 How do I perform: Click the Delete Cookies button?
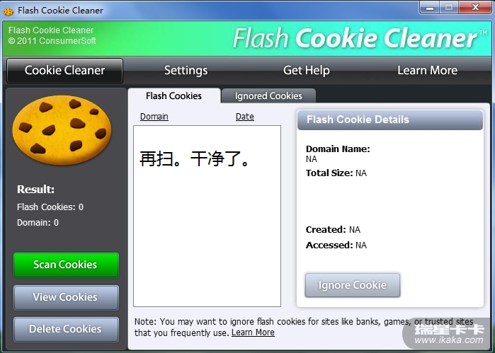(x=66, y=329)
